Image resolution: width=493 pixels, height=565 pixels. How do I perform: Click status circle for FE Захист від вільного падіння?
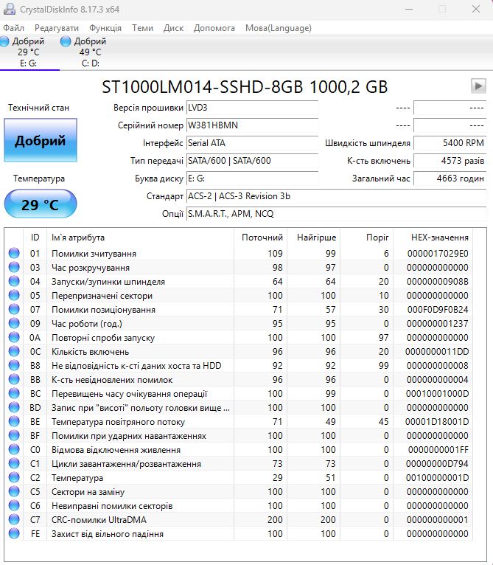14,533
